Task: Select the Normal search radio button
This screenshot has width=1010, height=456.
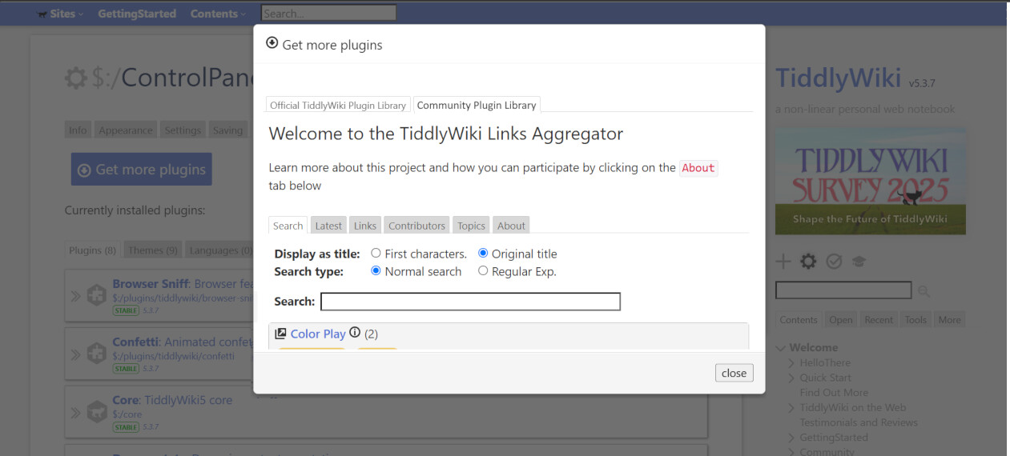Action: [x=376, y=271]
